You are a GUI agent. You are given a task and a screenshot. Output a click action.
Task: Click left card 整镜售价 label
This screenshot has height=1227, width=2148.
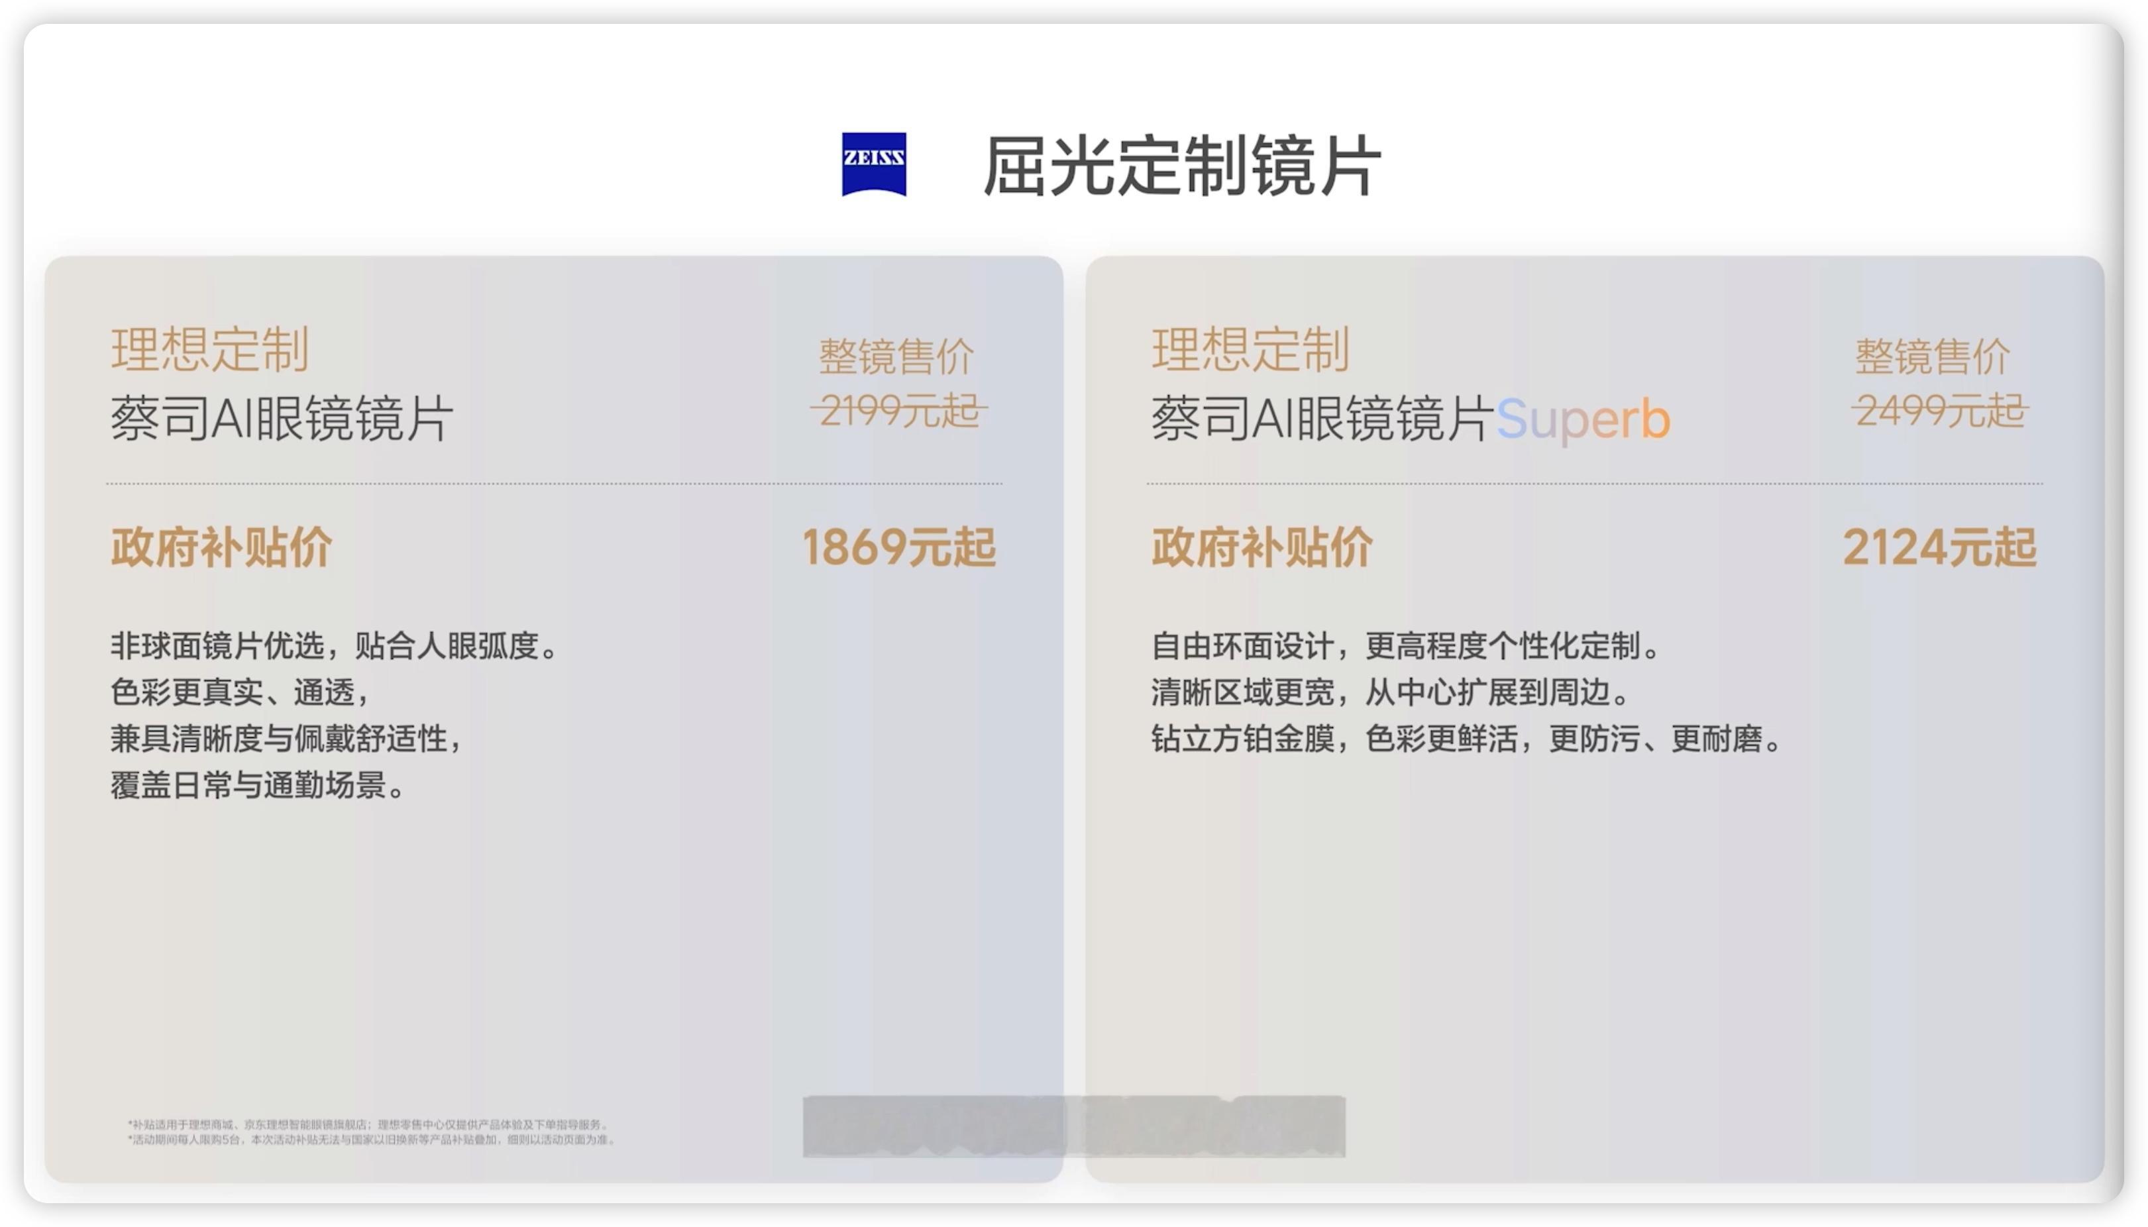pyautogui.click(x=896, y=356)
